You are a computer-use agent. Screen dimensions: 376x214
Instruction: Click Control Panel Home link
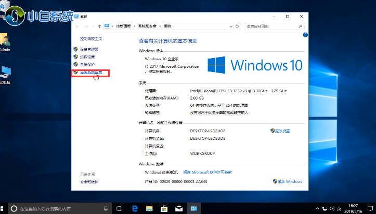click(91, 39)
